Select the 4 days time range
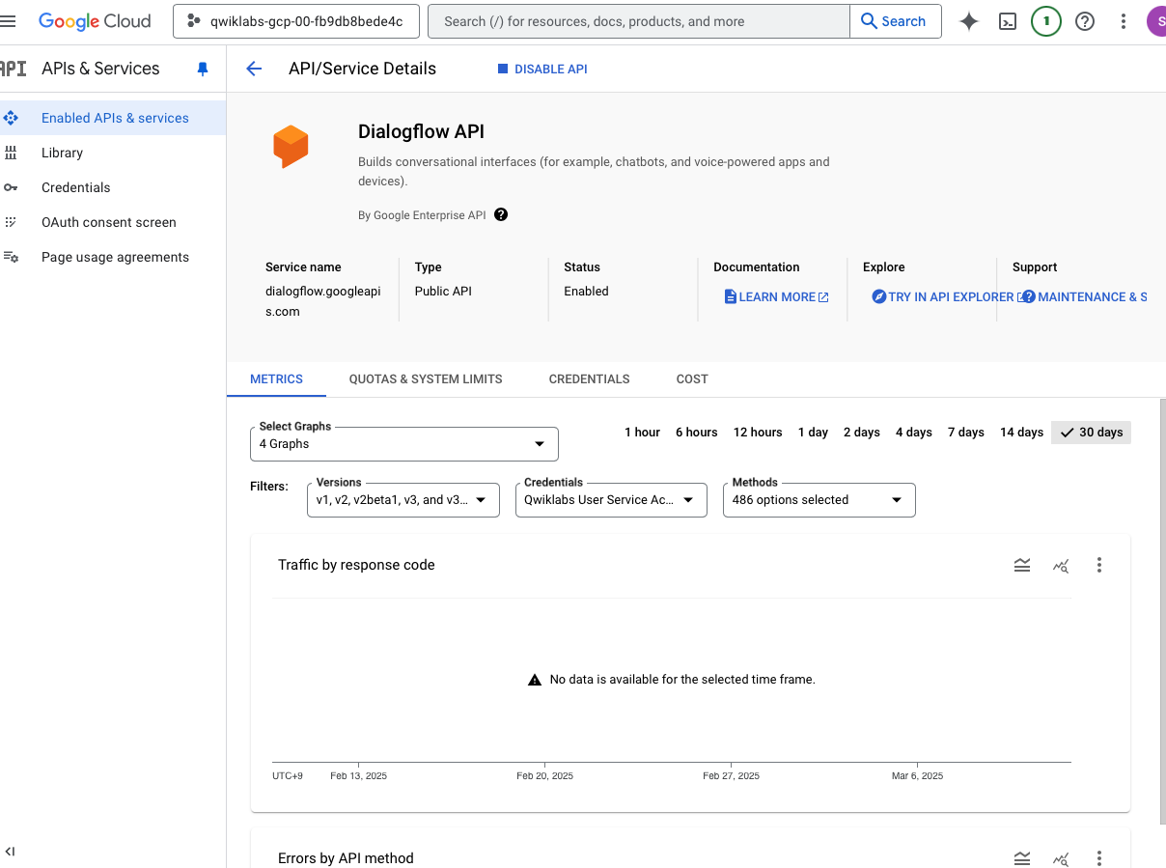 914,433
